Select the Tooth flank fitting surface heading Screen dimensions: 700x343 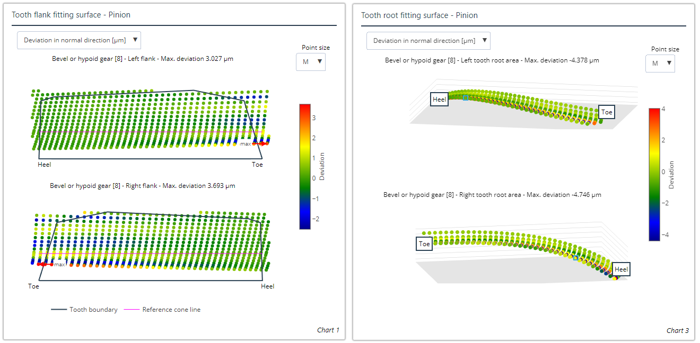(71, 15)
